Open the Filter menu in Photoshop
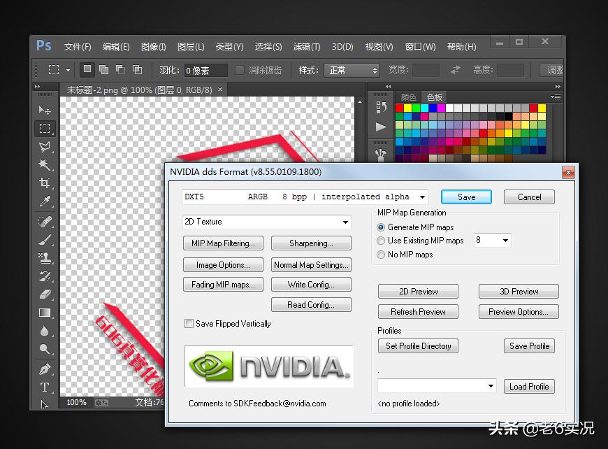The image size is (608, 449). (307, 47)
